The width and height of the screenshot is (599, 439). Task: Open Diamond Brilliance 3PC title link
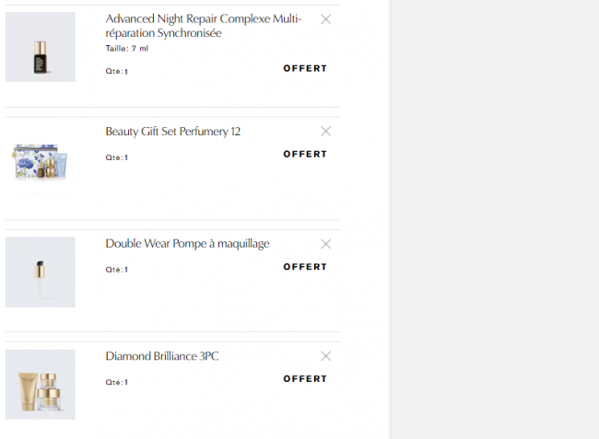(162, 356)
